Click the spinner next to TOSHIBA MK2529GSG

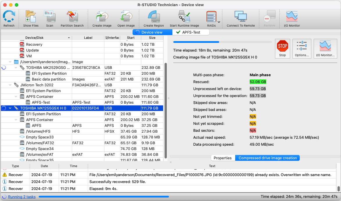click(4, 67)
